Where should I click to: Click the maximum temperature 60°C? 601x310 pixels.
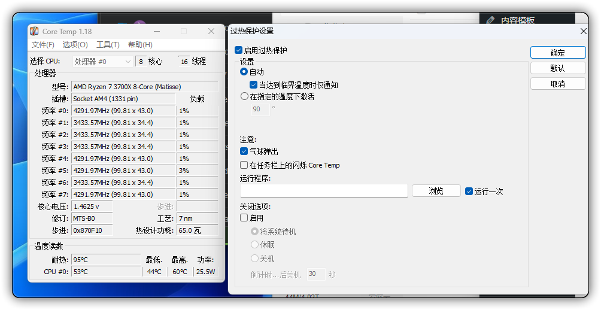(x=180, y=272)
